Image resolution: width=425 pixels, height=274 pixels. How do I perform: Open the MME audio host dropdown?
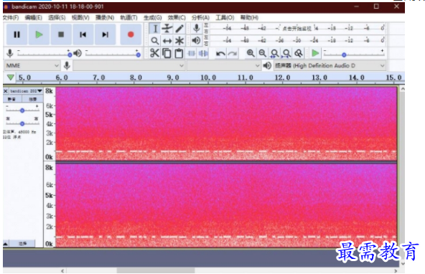click(32, 65)
